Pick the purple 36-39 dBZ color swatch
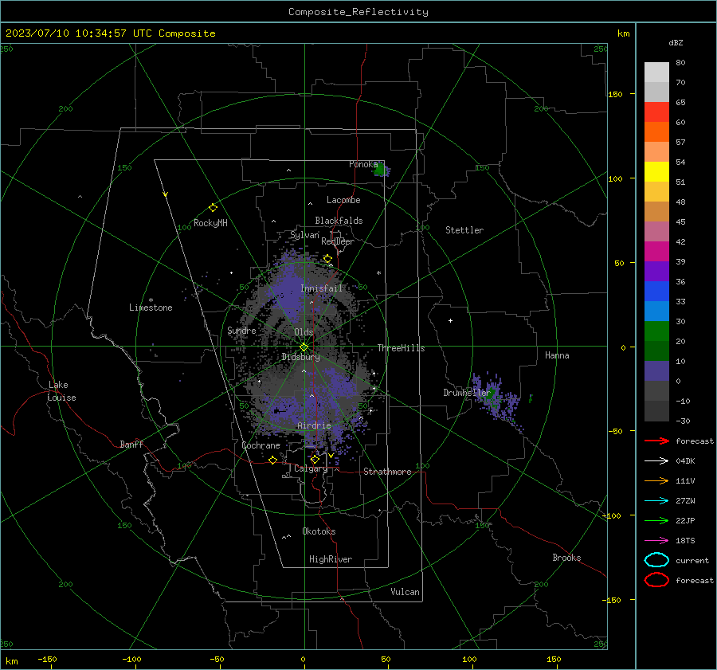The width and height of the screenshot is (717, 670). click(x=656, y=272)
